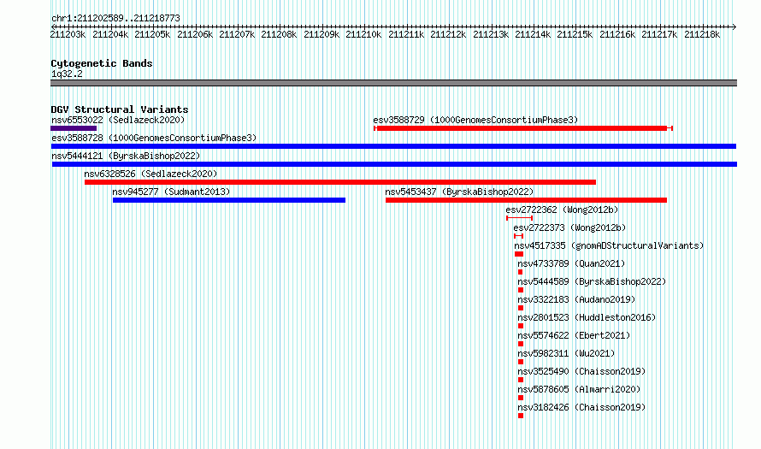The width and height of the screenshot is (761, 449).
Task: Click the red square under nsv5878605
Action: pos(521,398)
